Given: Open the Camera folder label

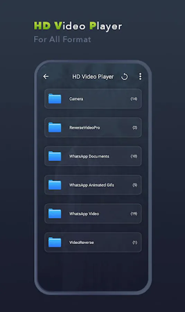Looking at the screenshot, I should point(76,99).
